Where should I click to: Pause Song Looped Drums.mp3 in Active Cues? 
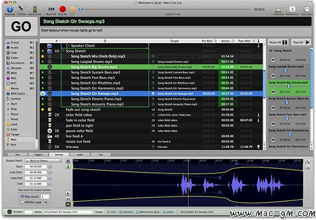(x=273, y=76)
